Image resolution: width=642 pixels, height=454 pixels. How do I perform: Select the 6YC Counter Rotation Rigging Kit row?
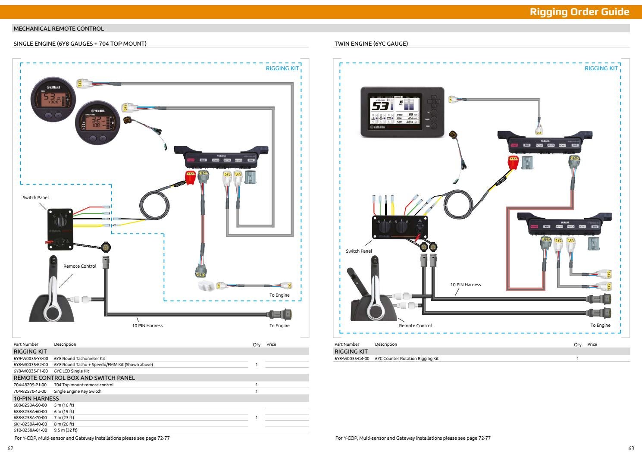click(x=407, y=358)
